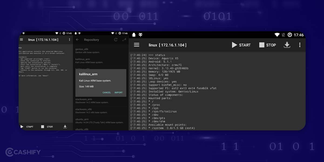This screenshot has width=324, height=162.
Task: Tap the back arrow on the Repository screen
Action: (x=78, y=39)
